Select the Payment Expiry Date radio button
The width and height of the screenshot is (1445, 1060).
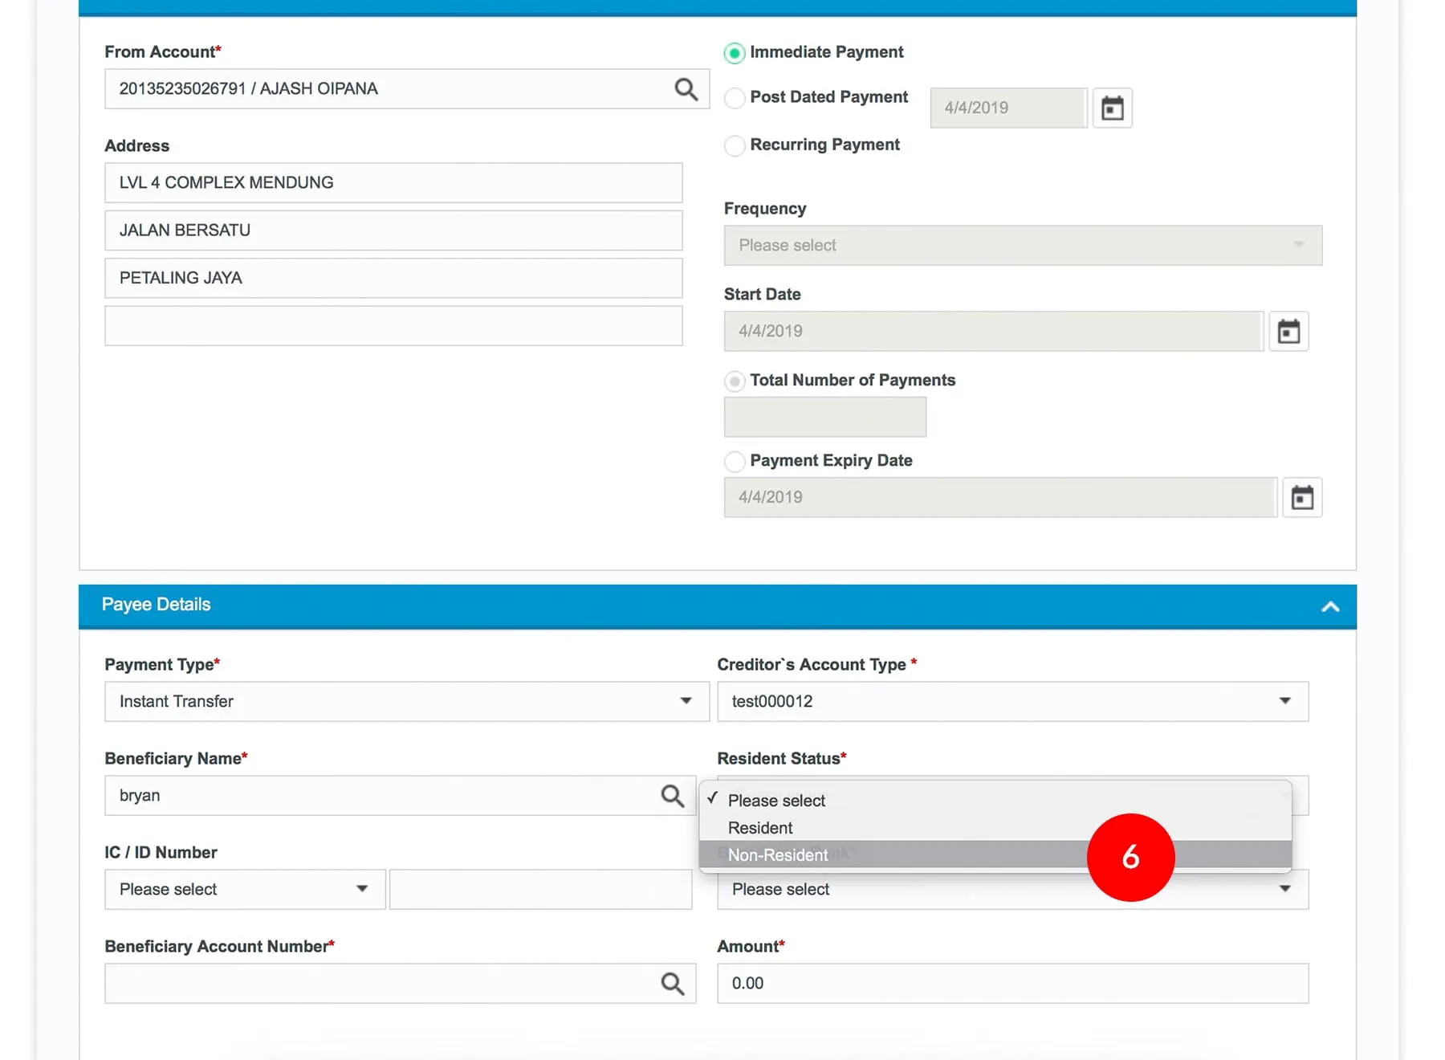tap(734, 461)
